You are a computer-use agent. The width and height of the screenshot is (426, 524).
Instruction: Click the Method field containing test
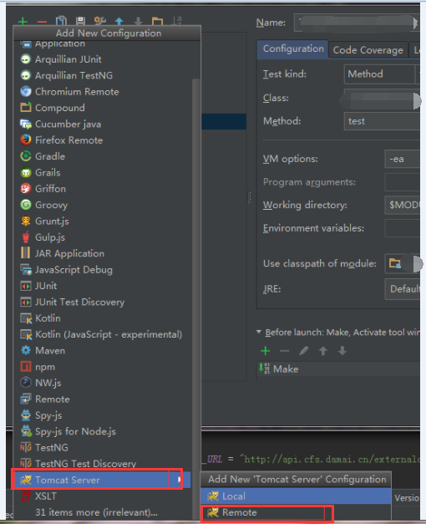pos(382,121)
